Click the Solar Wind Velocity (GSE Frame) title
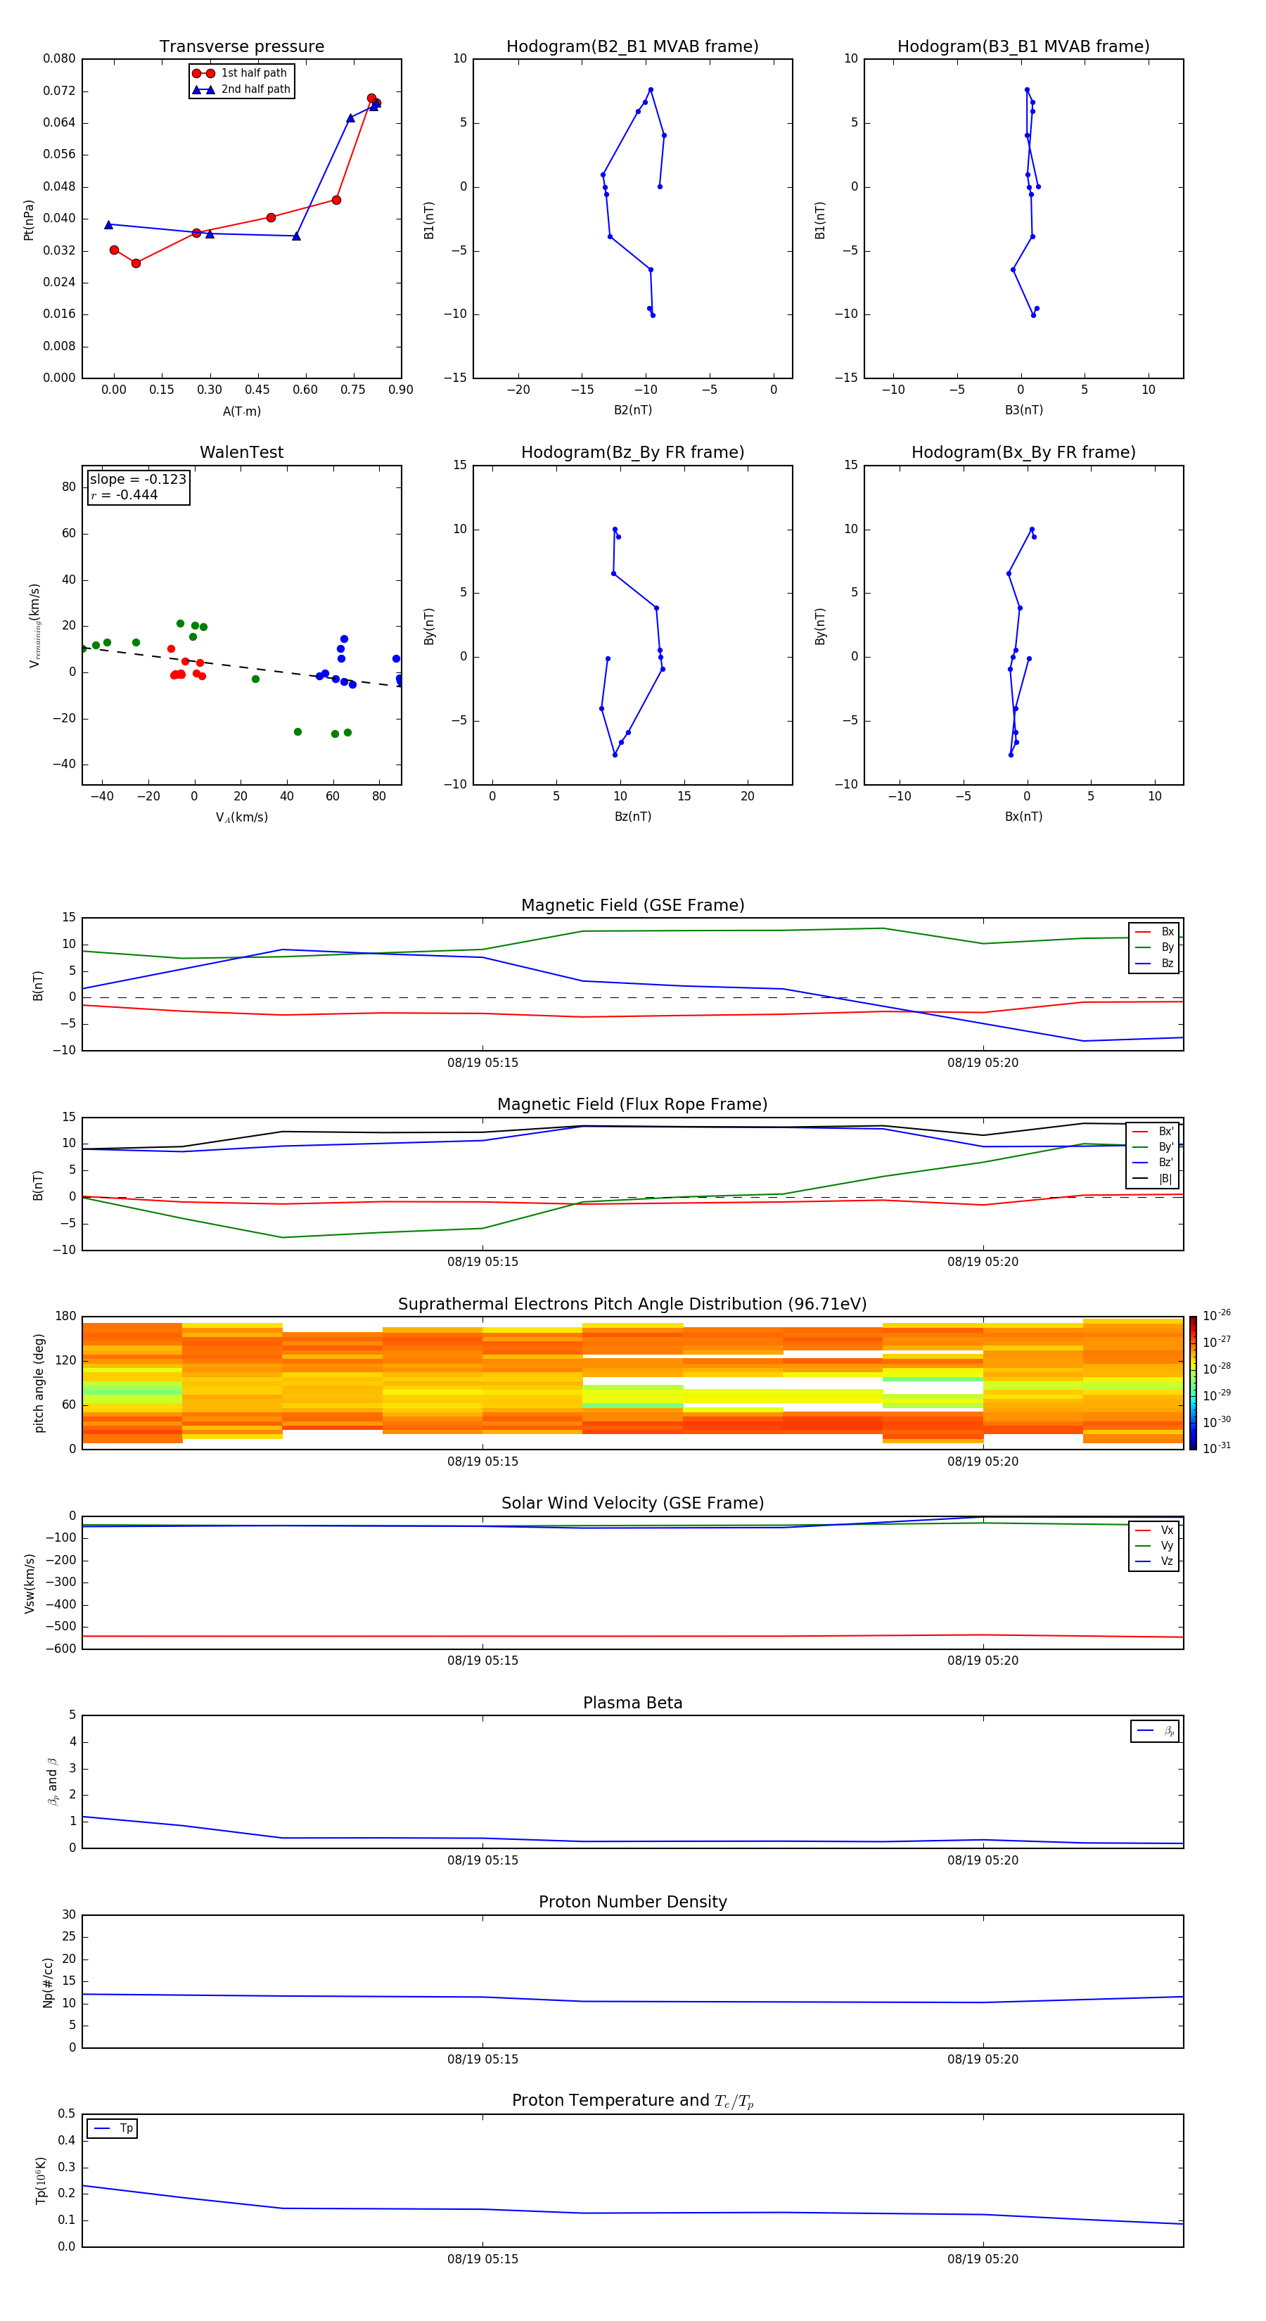 (632, 1503)
